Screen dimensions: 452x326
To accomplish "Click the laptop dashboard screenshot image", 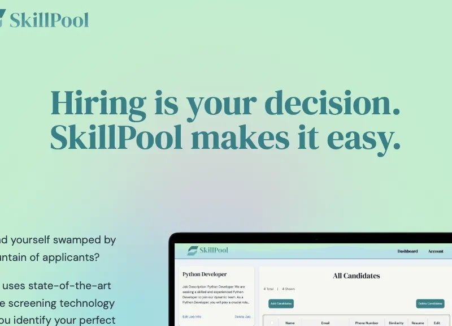I will tap(310, 279).
